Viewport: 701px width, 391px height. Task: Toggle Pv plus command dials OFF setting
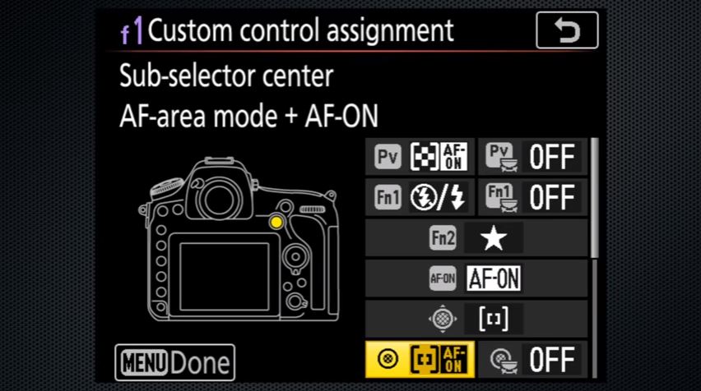coord(533,157)
